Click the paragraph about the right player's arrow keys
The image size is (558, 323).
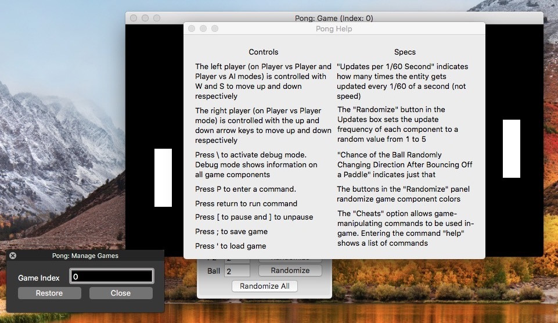[x=263, y=125]
